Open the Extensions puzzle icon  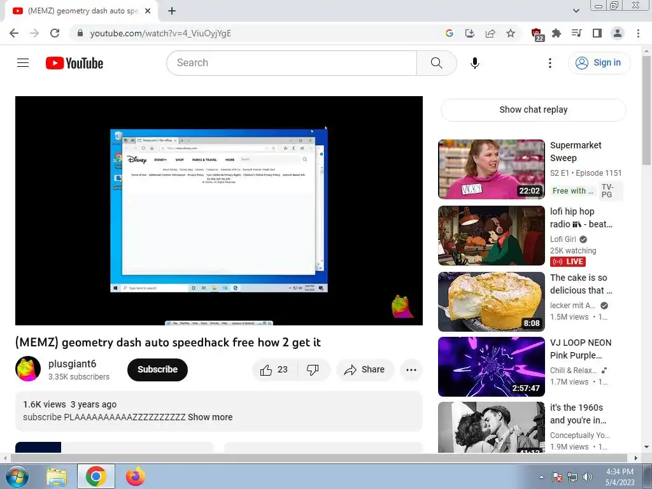[x=556, y=33]
